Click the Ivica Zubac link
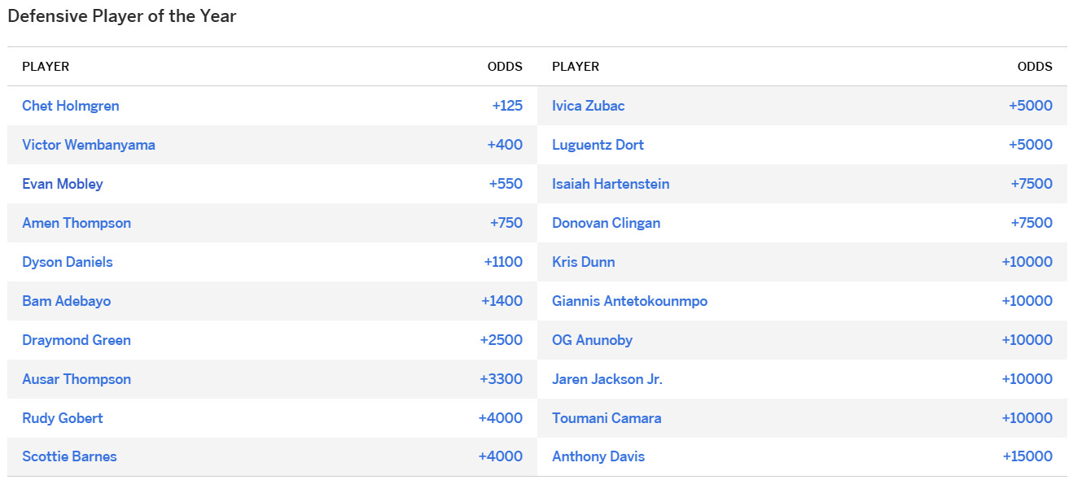The height and width of the screenshot is (480, 1073). 589,106
